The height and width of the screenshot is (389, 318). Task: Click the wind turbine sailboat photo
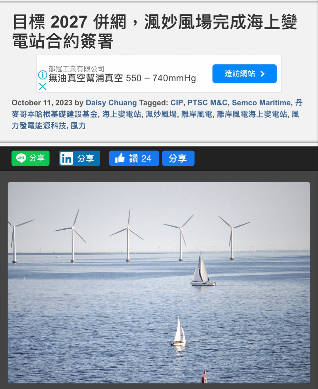click(x=159, y=282)
